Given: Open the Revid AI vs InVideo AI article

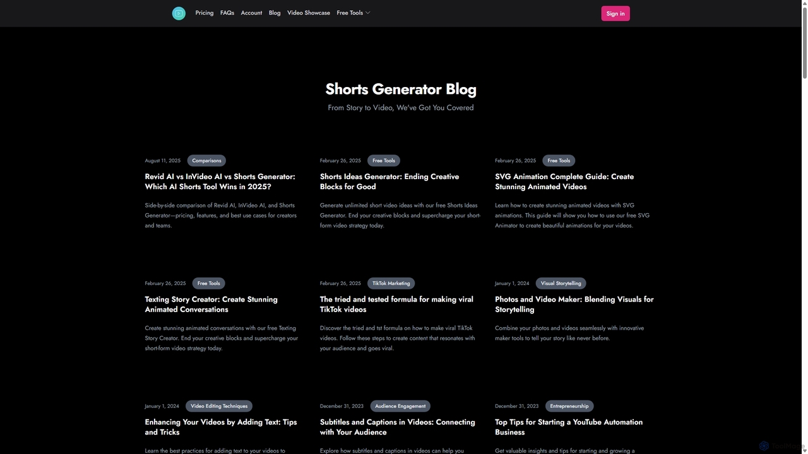Looking at the screenshot, I should [x=220, y=182].
